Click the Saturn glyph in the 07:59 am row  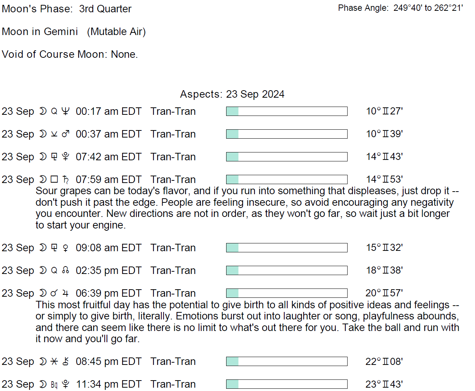tap(66, 180)
